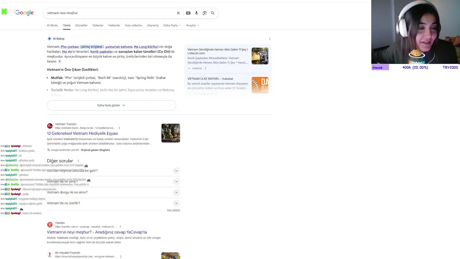Open the Google logo homepage link
460x259 pixels.
[x=24, y=13]
